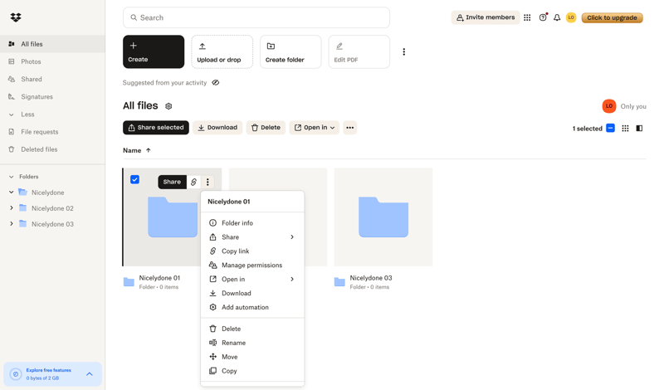
Task: Open Shared in the sidebar
Action: pos(52,79)
